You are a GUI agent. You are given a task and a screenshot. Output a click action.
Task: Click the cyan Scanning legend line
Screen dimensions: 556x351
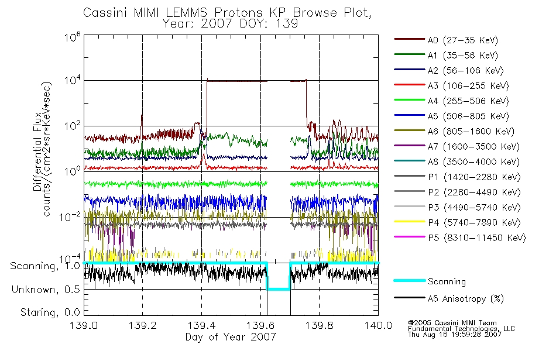(410, 280)
